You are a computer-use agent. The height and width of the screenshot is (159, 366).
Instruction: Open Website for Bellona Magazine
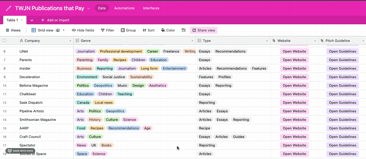click(294, 85)
